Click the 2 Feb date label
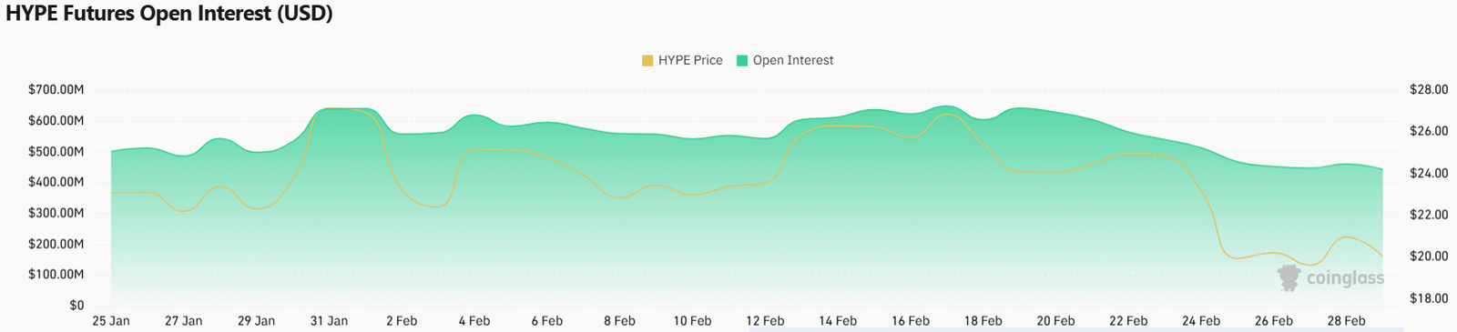 (x=402, y=321)
